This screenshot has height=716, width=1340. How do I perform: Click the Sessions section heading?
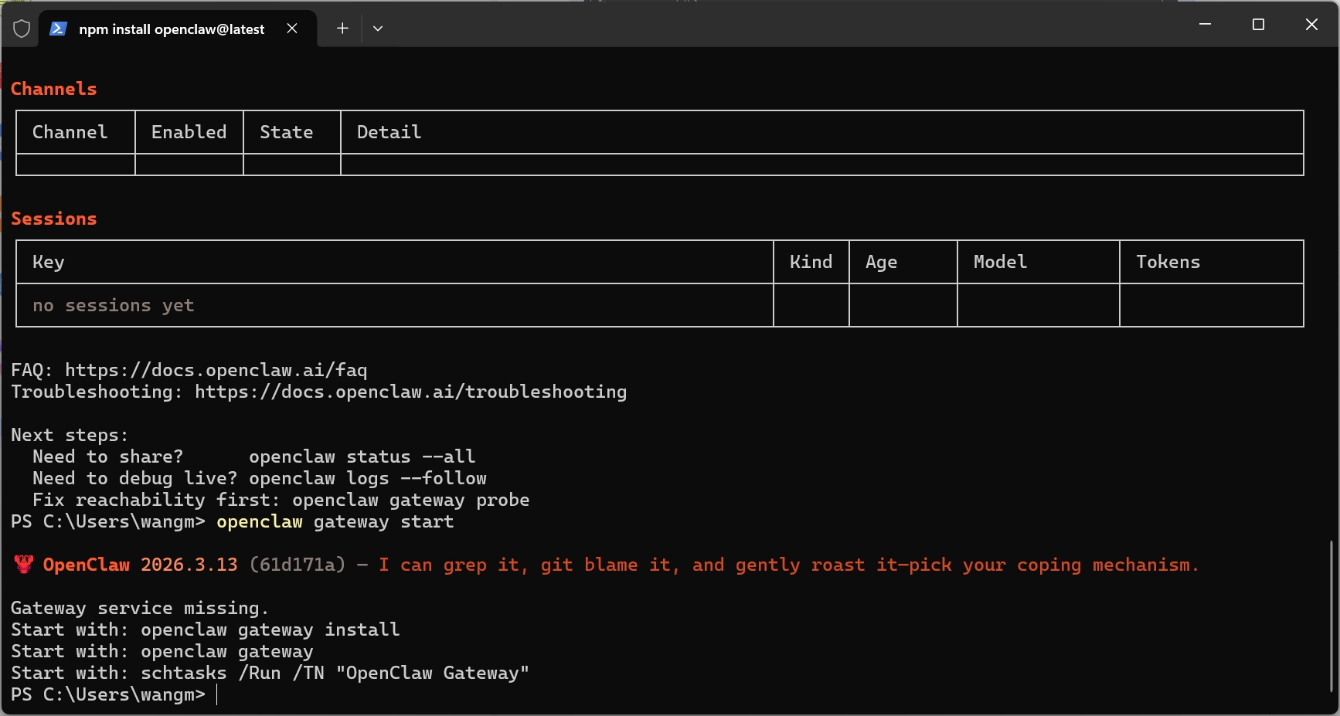click(54, 219)
